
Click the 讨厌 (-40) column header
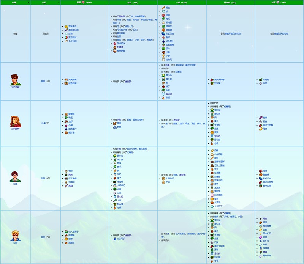[x=279, y=2]
